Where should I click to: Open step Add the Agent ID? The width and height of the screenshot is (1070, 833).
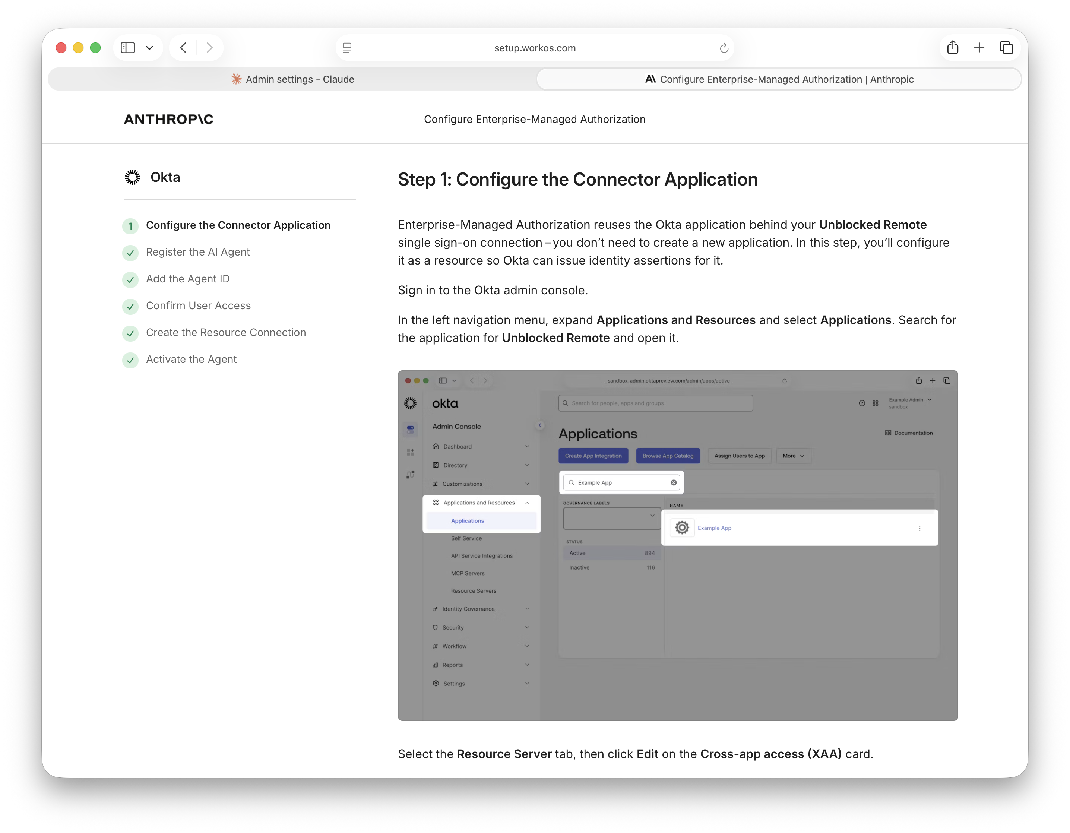pos(188,279)
